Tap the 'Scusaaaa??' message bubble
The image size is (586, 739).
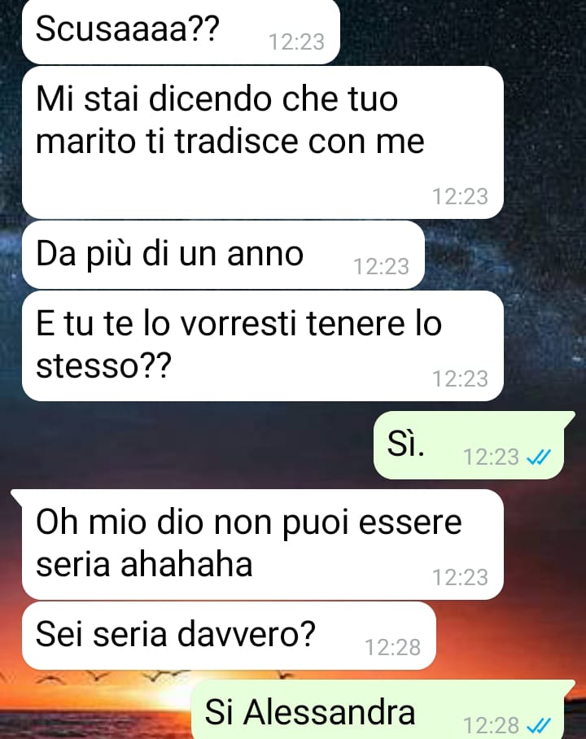tap(181, 31)
